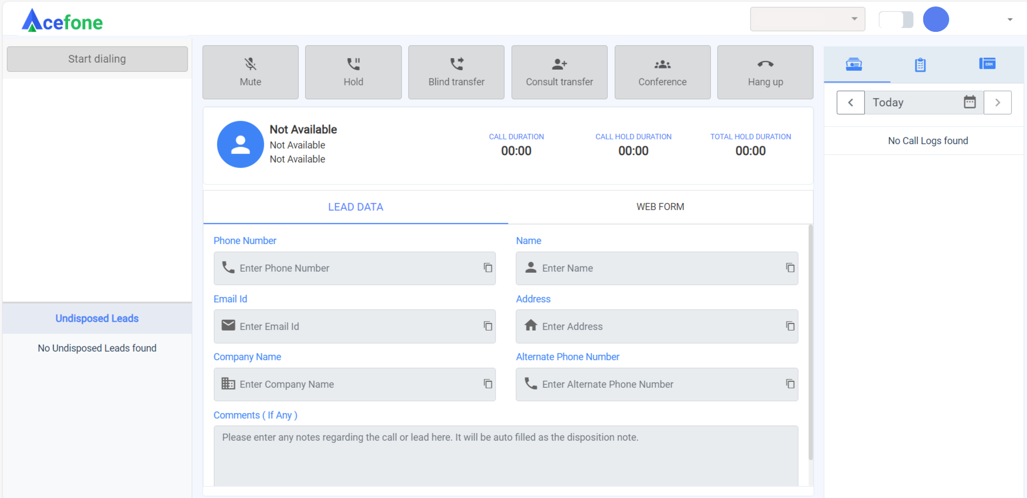Switch to the WEB FORM tab
The width and height of the screenshot is (1027, 498).
tap(660, 207)
